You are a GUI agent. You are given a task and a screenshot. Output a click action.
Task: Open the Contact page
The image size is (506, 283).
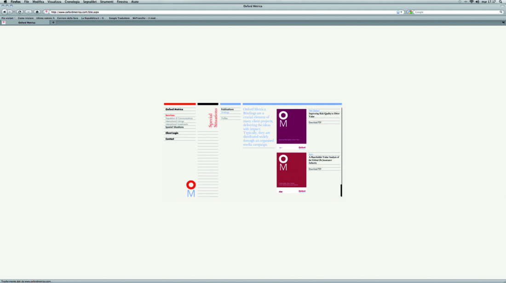(x=170, y=139)
